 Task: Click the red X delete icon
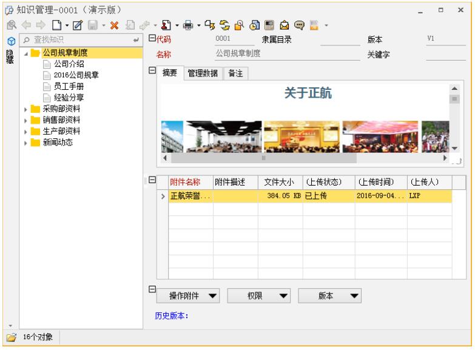113,26
